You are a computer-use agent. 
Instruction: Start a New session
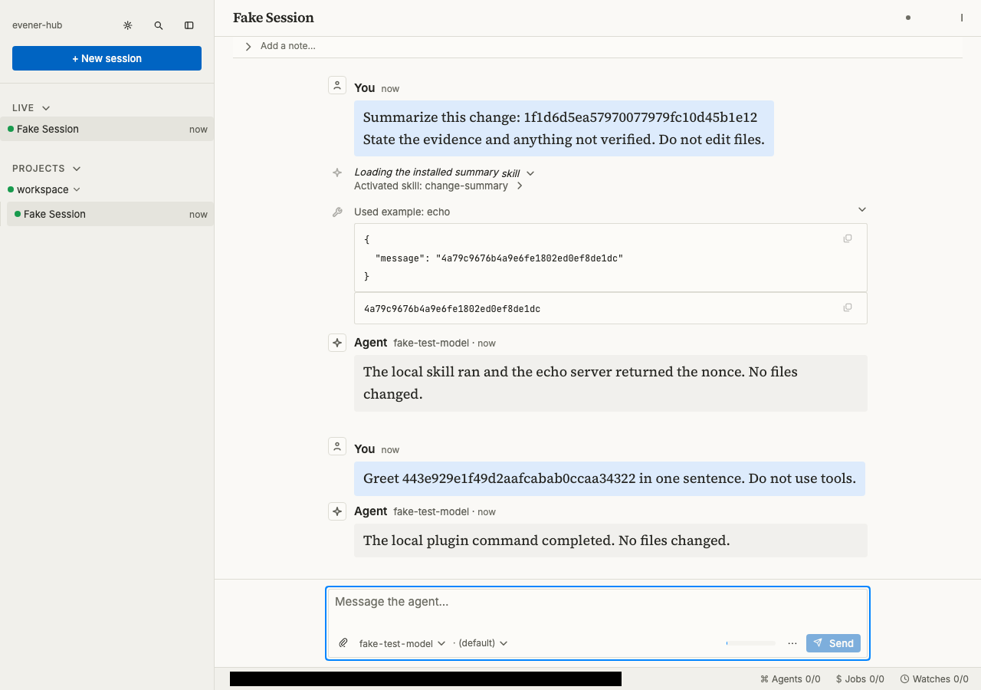107,58
